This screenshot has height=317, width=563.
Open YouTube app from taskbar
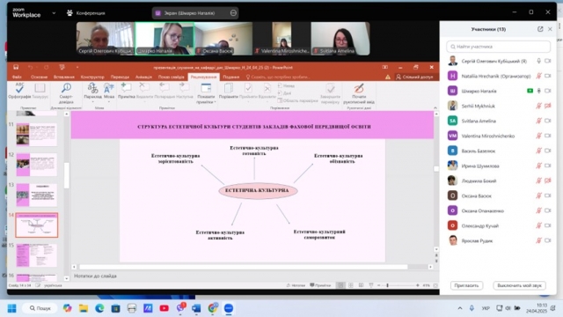(165, 308)
